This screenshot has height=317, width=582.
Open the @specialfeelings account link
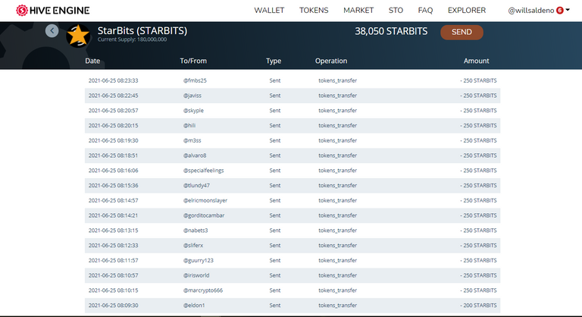[x=203, y=171]
